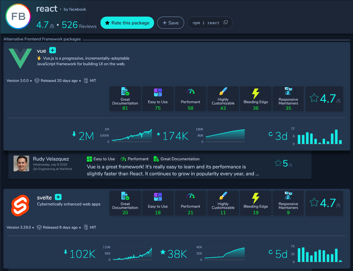Select svelte Performant badge 21

point(190,203)
